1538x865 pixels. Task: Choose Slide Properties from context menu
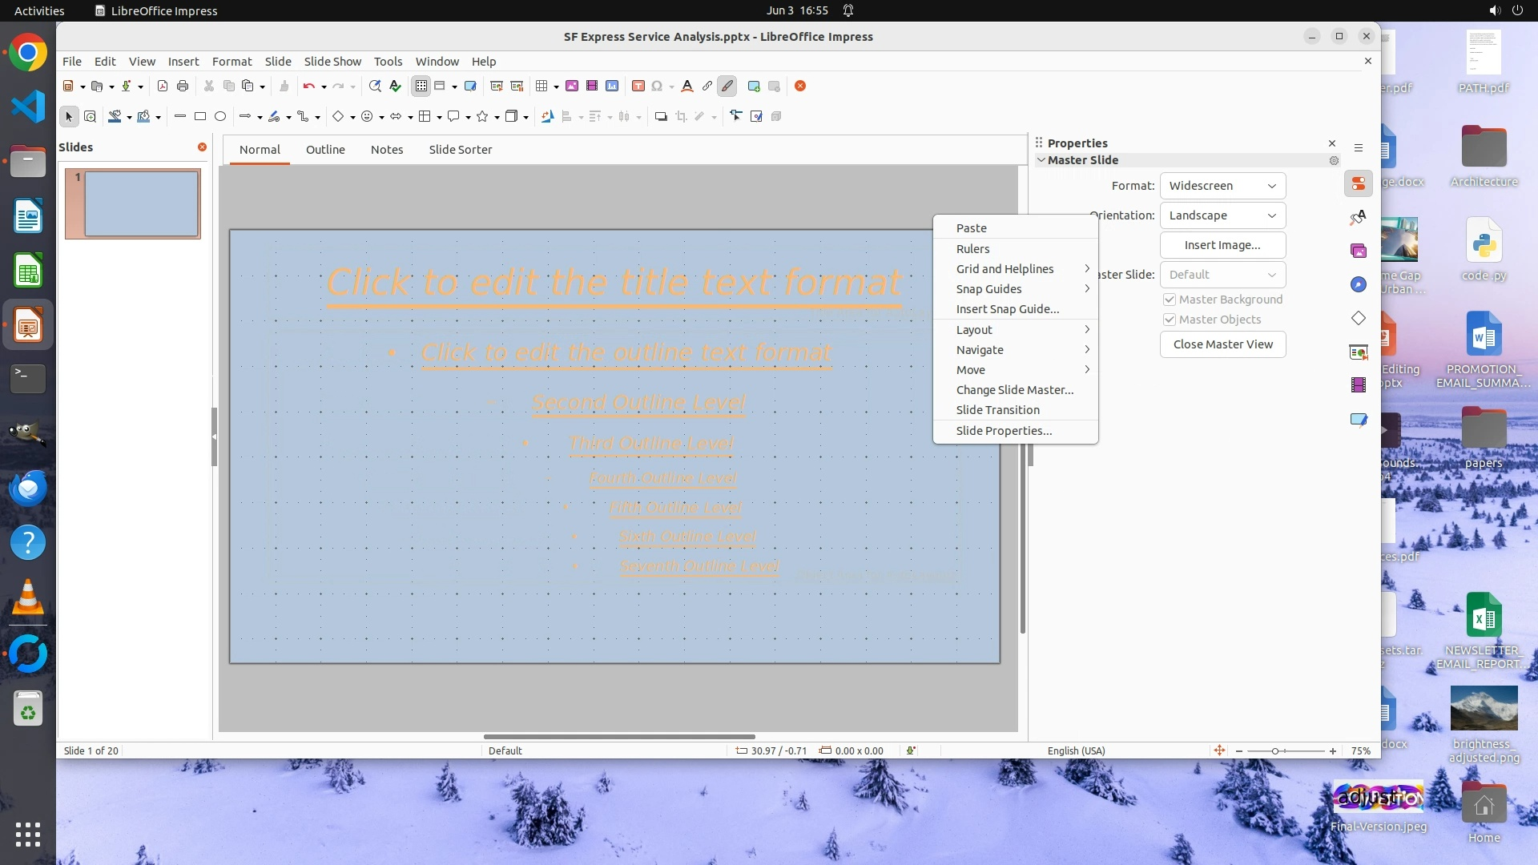(x=1004, y=431)
